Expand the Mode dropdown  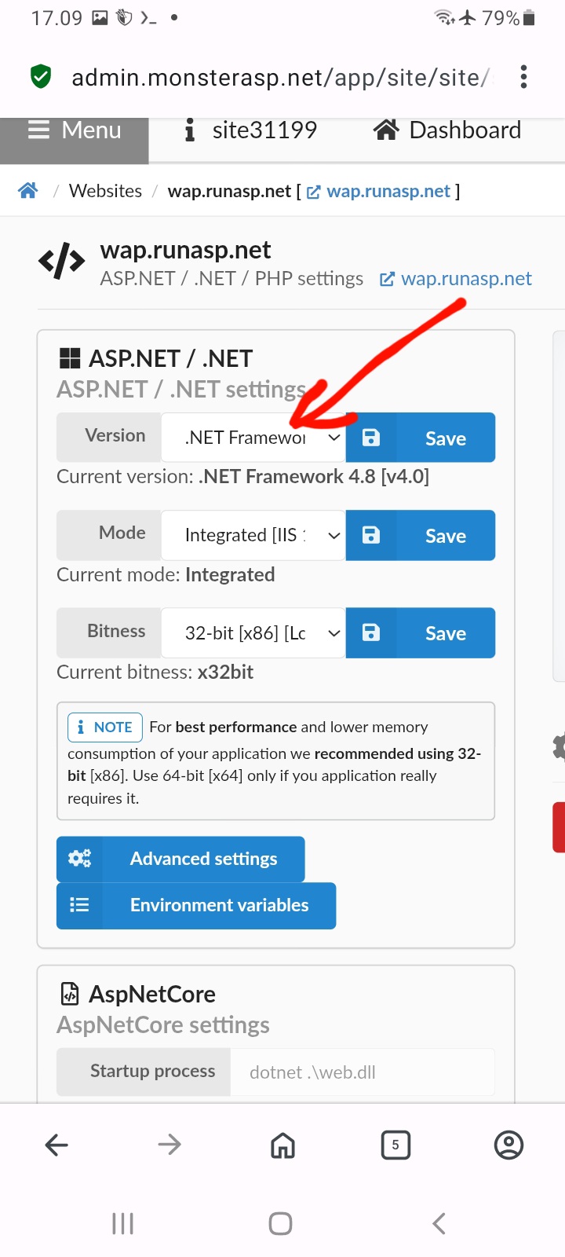coord(253,535)
